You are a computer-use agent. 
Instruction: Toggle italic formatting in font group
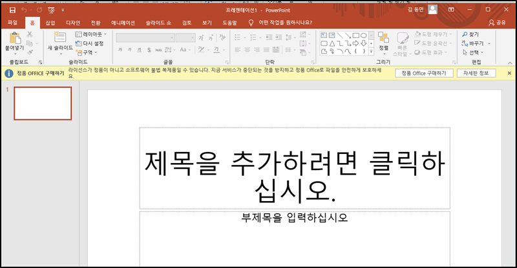pos(130,50)
